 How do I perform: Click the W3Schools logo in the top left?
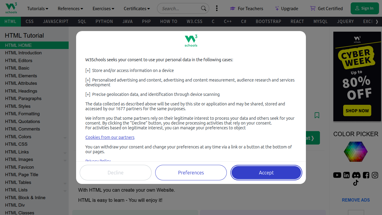(11, 8)
